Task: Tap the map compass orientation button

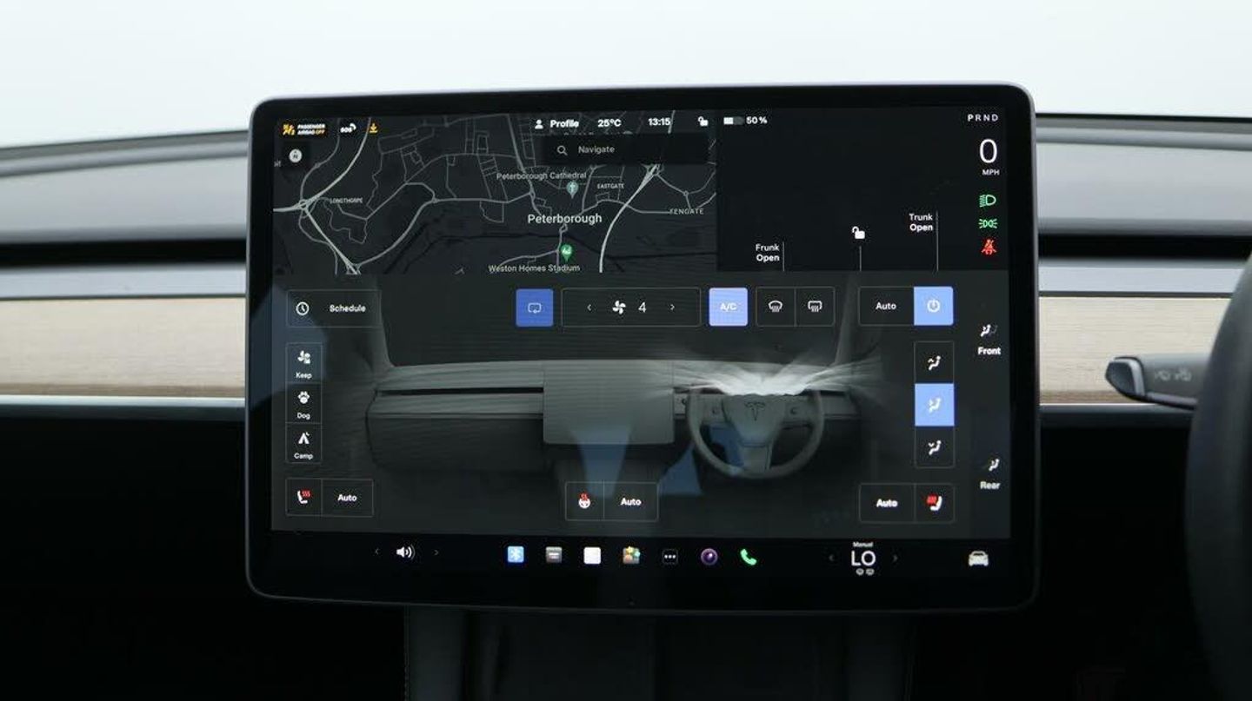Action: [x=296, y=155]
